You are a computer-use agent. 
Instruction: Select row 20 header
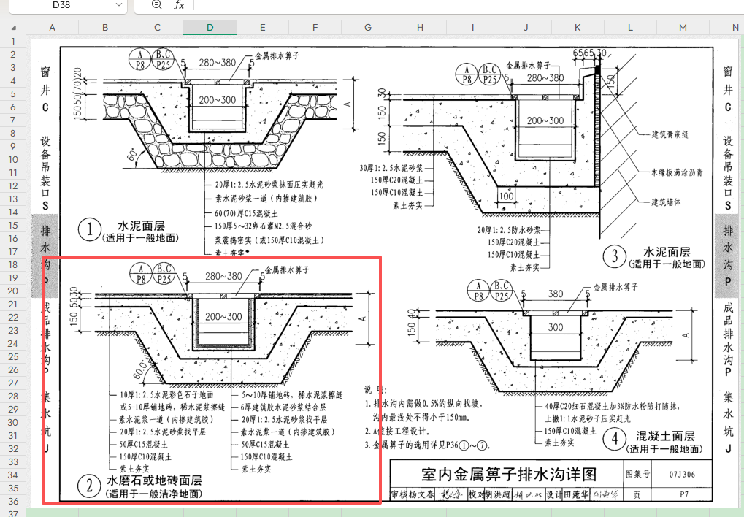click(13, 291)
